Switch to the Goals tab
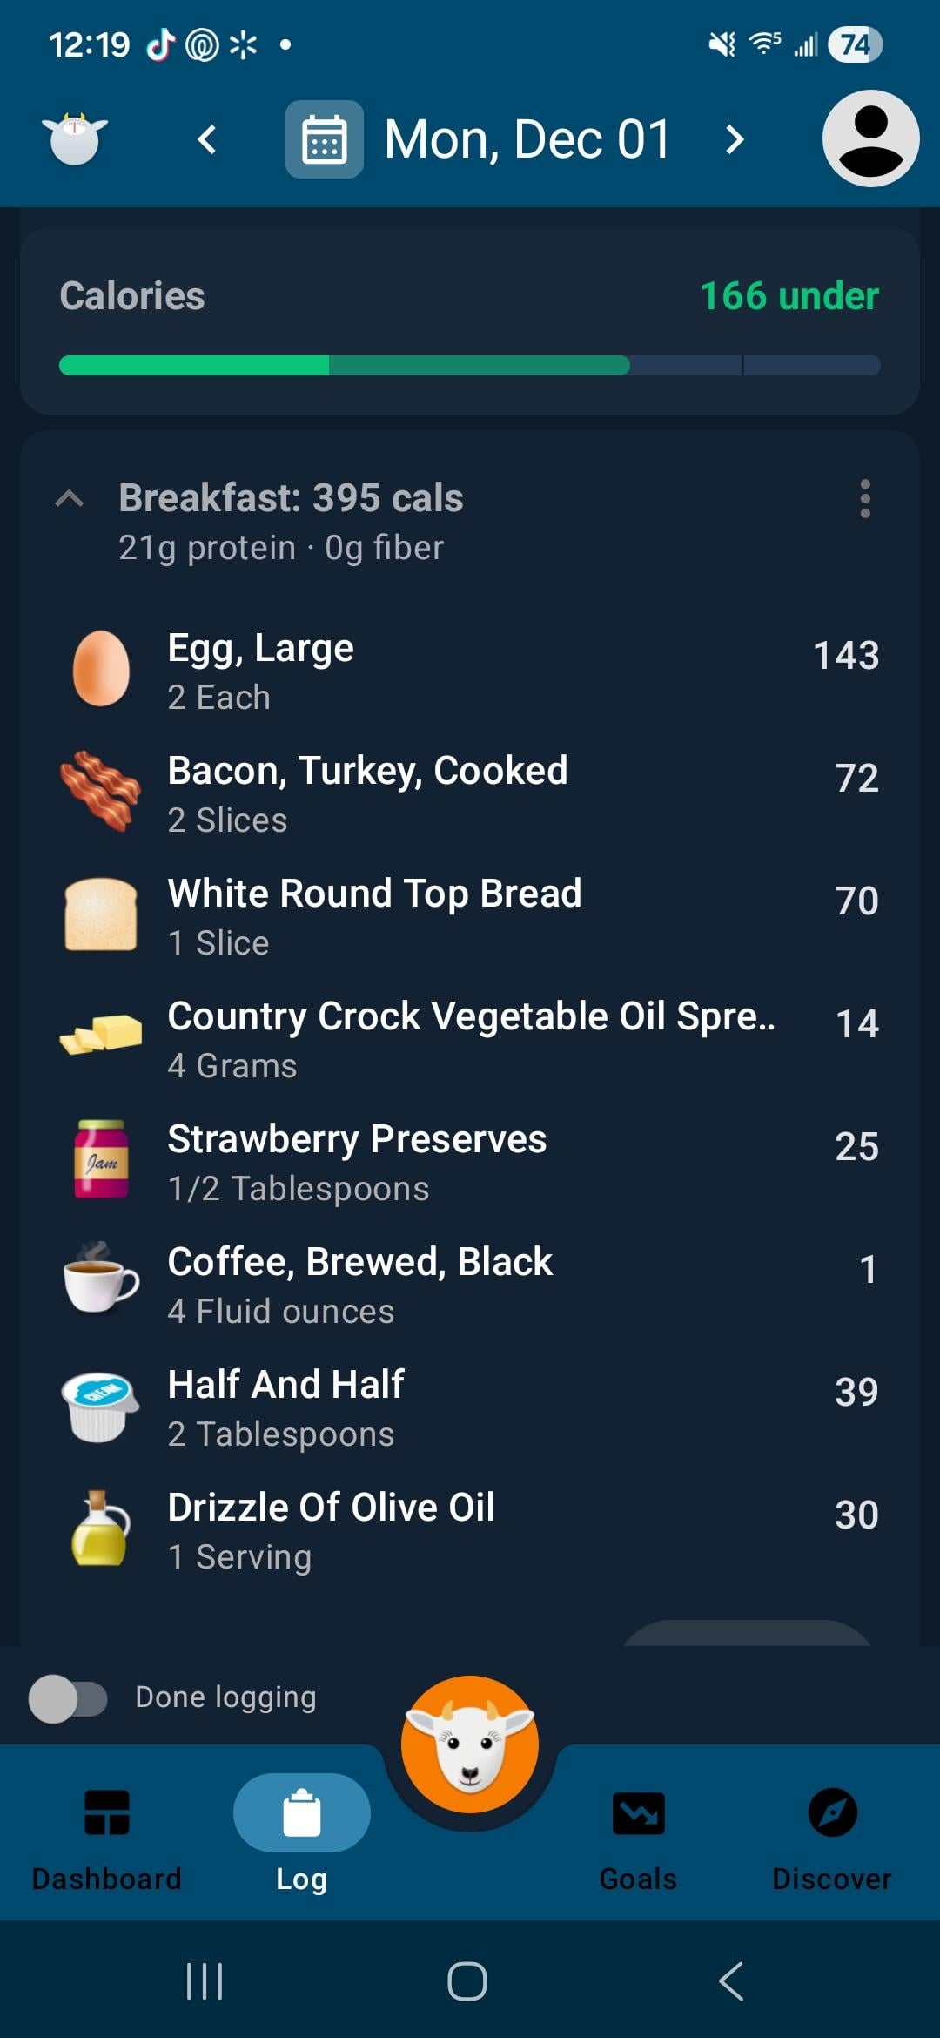940x2038 pixels. (x=638, y=1833)
